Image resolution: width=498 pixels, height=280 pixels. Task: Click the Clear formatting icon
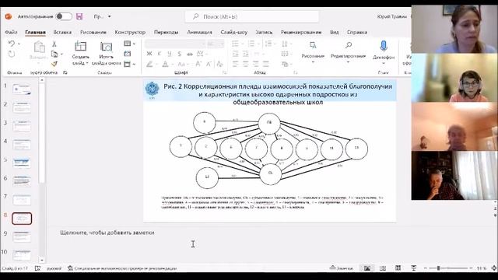point(219,64)
